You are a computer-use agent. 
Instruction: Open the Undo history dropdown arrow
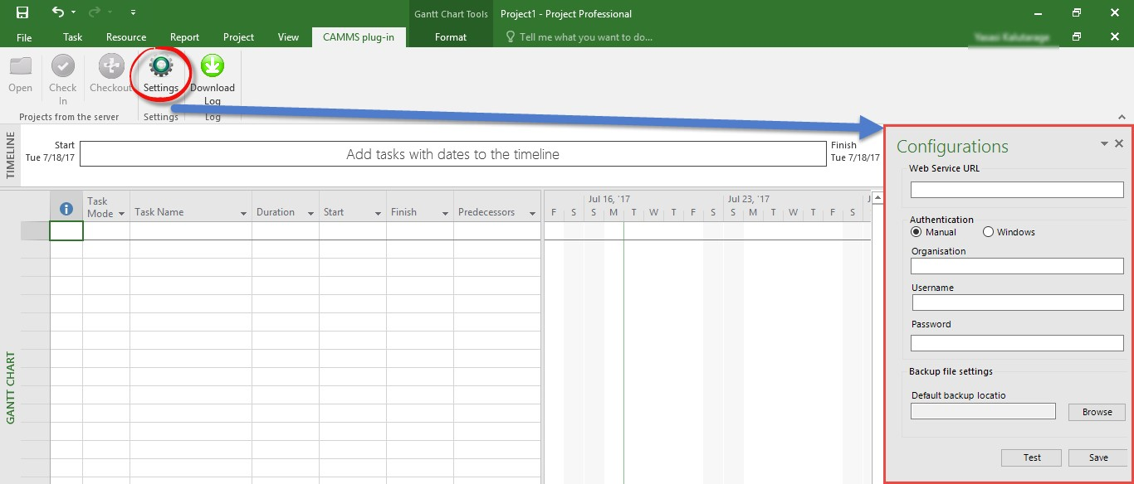73,13
